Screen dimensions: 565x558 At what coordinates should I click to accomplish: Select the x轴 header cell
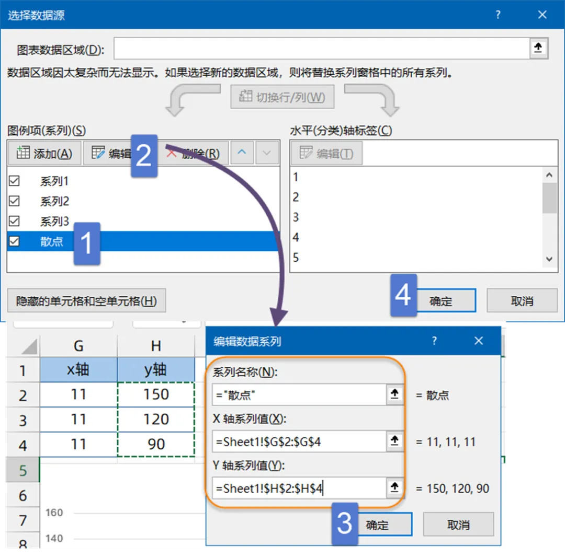[x=78, y=369]
